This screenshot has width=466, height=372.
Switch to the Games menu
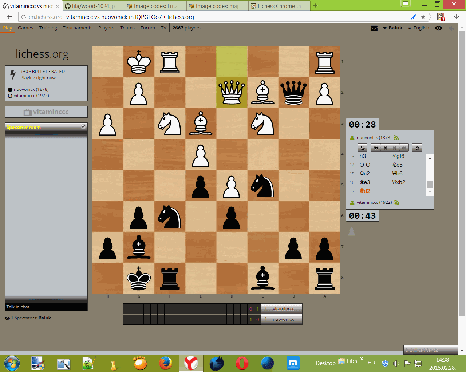pos(25,28)
